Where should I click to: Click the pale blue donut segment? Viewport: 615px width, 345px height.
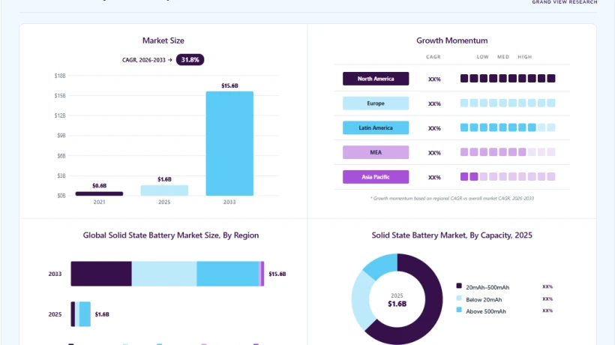pyautogui.click(x=361, y=301)
